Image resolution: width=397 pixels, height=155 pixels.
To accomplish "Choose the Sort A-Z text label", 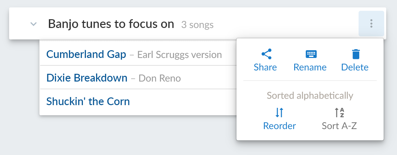I will coord(339,126).
